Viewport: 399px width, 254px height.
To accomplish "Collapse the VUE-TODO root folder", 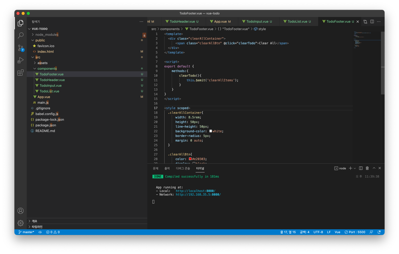I will pos(87,29).
